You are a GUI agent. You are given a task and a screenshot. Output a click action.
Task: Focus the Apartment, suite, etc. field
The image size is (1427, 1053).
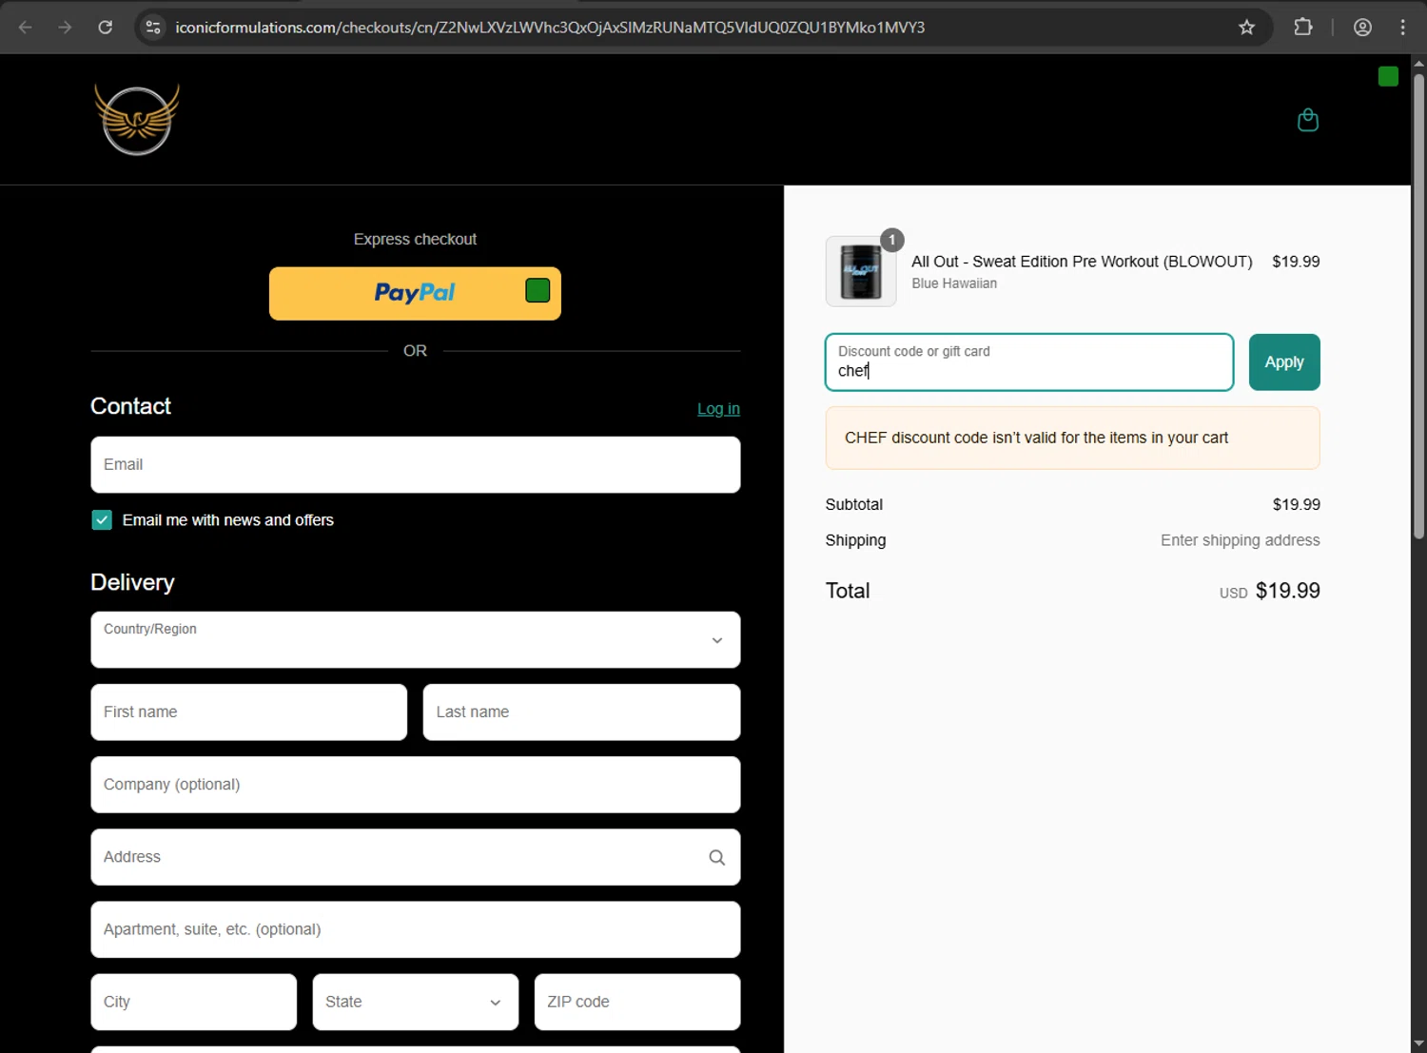(416, 929)
